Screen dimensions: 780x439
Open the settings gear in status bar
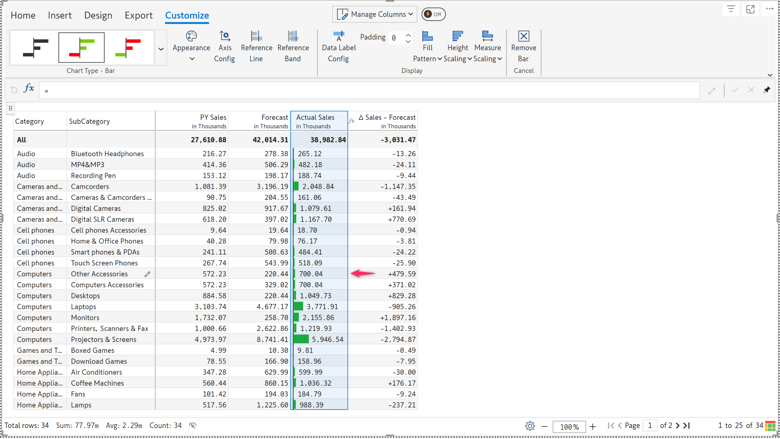(x=530, y=426)
